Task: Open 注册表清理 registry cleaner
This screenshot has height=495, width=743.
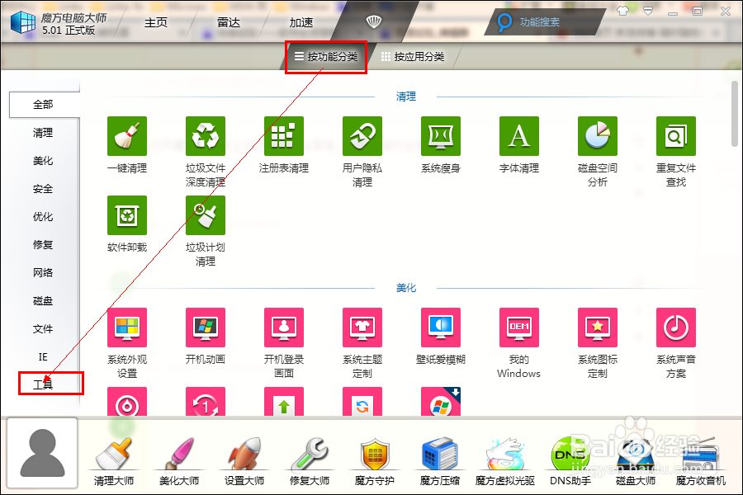Action: (x=284, y=136)
